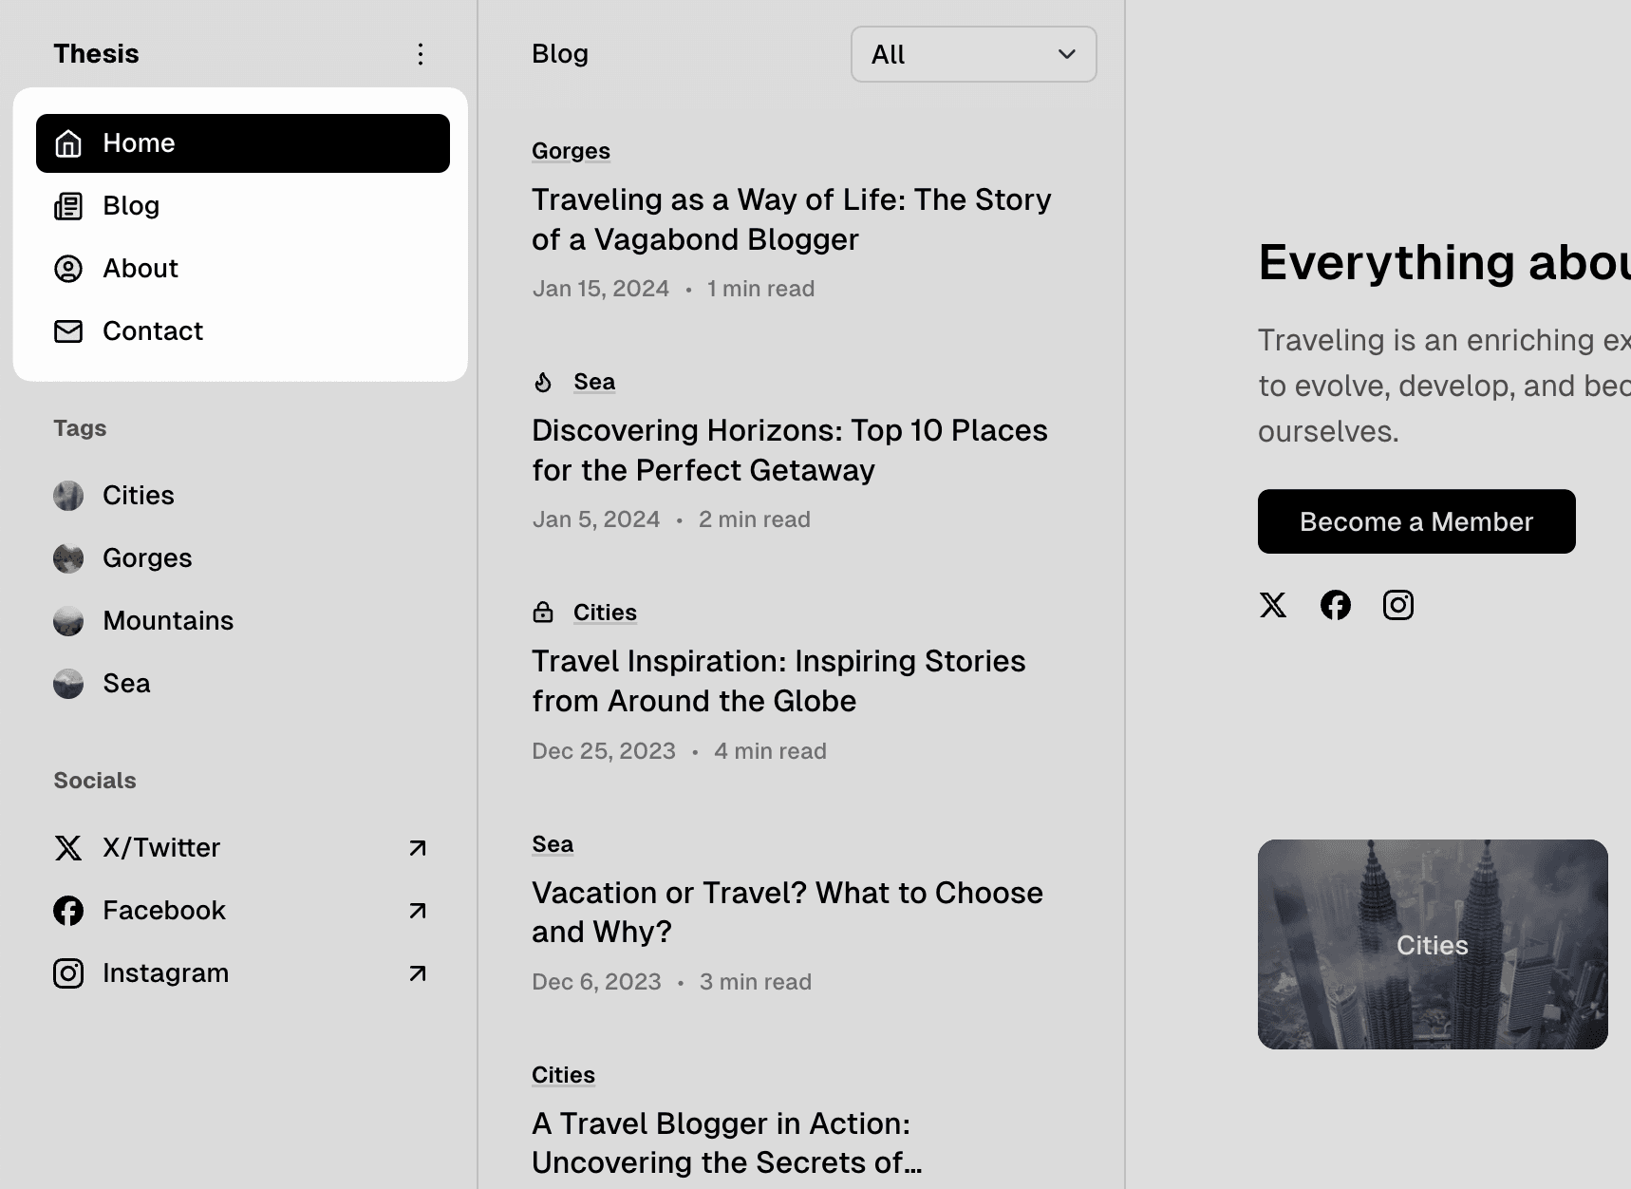Open post Vacation or Travel? What to Choose
The width and height of the screenshot is (1631, 1189).
coord(787,913)
